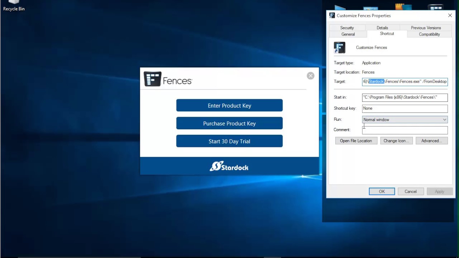Screen dimensions: 459x258
Task: Click the Fences logo icon in dialog
Action: (152, 79)
